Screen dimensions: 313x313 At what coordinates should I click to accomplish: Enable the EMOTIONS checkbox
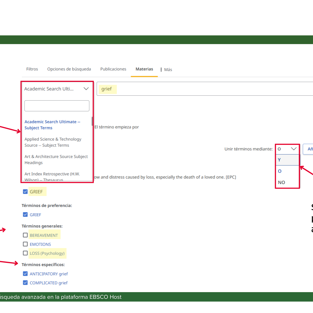tap(26, 244)
